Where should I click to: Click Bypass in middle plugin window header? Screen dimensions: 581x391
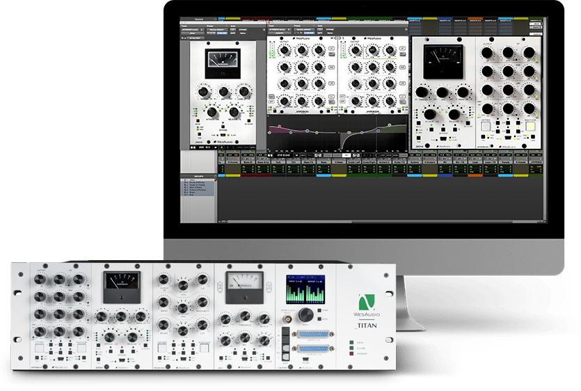[330, 30]
